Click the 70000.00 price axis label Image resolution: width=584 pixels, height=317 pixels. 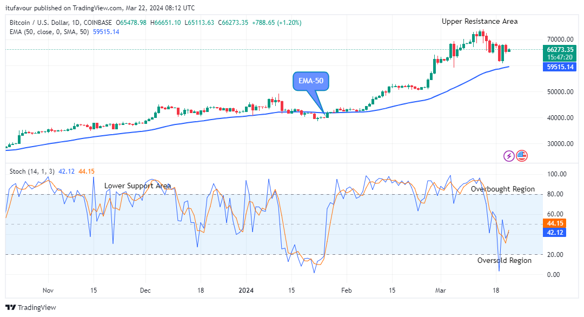(560, 39)
